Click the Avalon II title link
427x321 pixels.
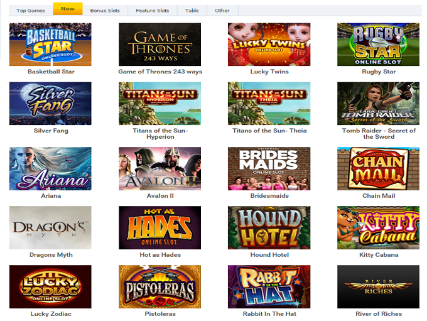[160, 195]
